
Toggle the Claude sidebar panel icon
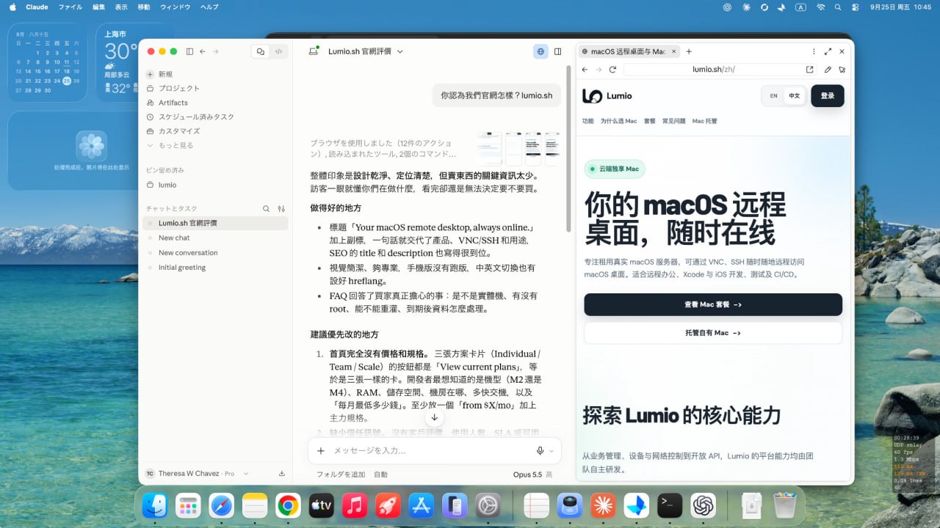[x=189, y=51]
